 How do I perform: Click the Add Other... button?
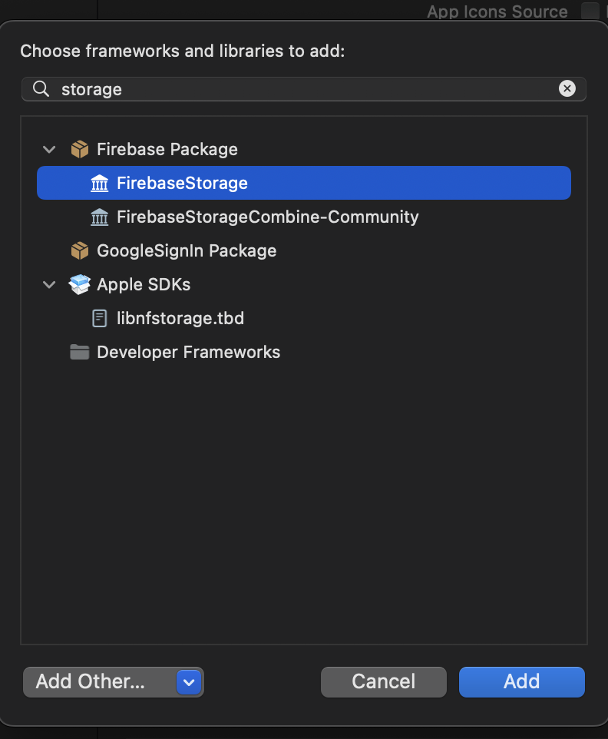[x=91, y=681]
